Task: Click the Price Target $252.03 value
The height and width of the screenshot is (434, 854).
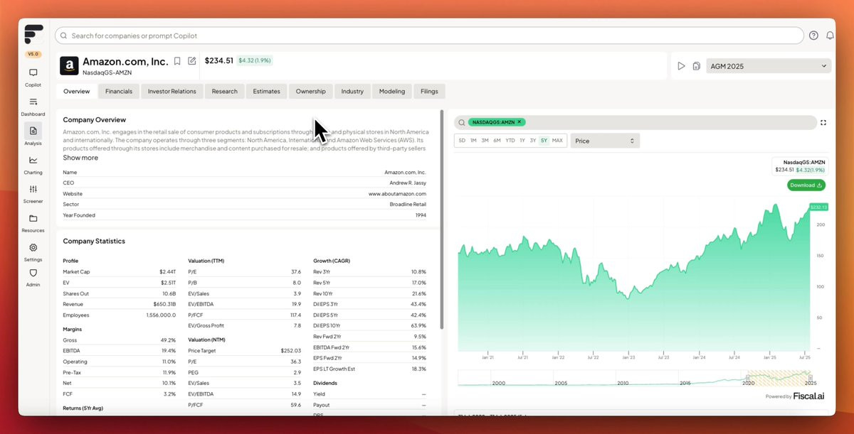Action: (x=291, y=350)
